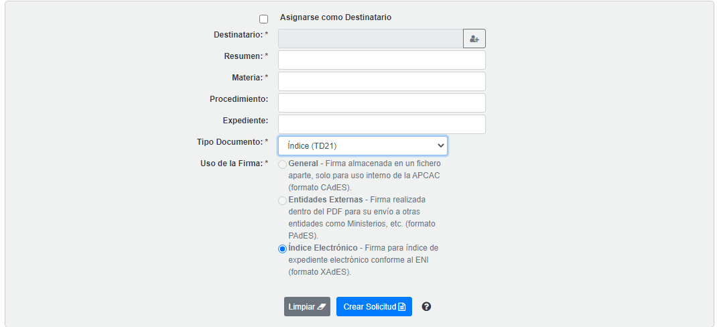Tick the Asignarse como Destinatario checkbox
The width and height of the screenshot is (717, 327).
coord(263,19)
